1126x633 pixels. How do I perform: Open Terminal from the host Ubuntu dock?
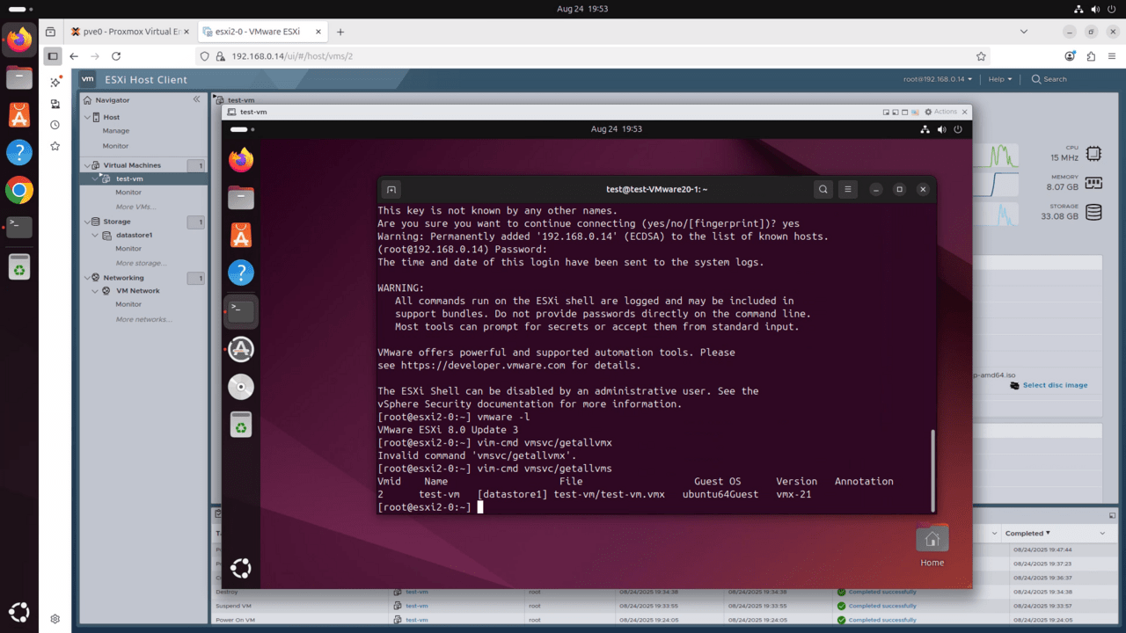pos(19,227)
